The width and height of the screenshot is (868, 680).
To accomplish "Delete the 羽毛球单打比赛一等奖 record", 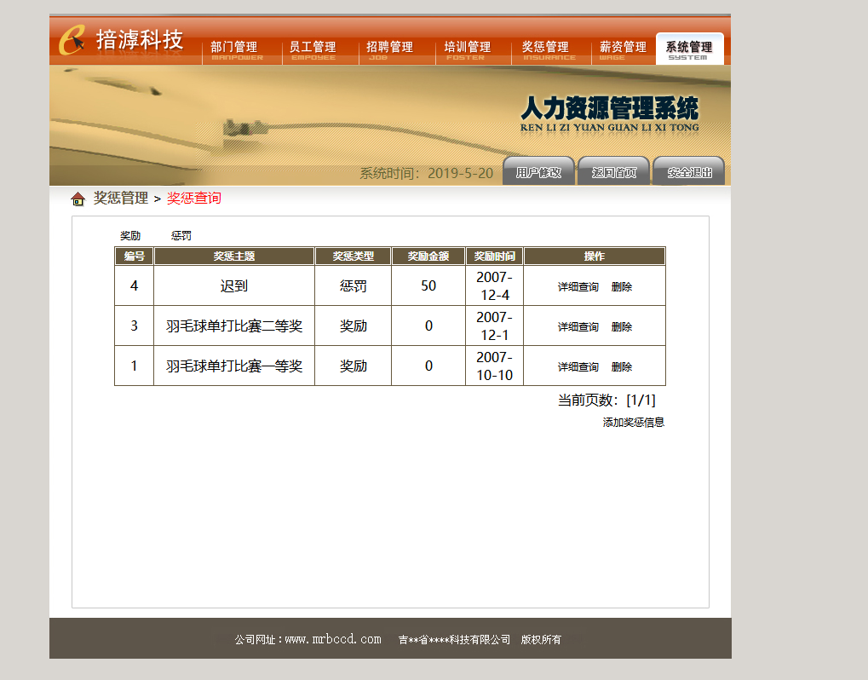I will (x=622, y=366).
